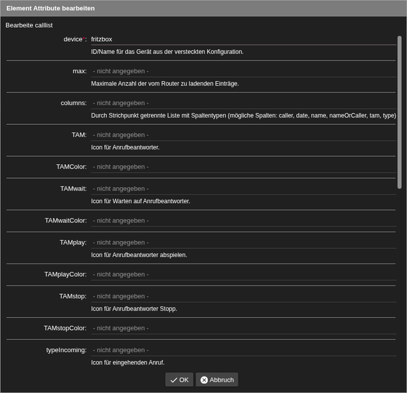This screenshot has height=393, width=407.
Task: Click the typeIncoming field label
Action: [x=66, y=350]
